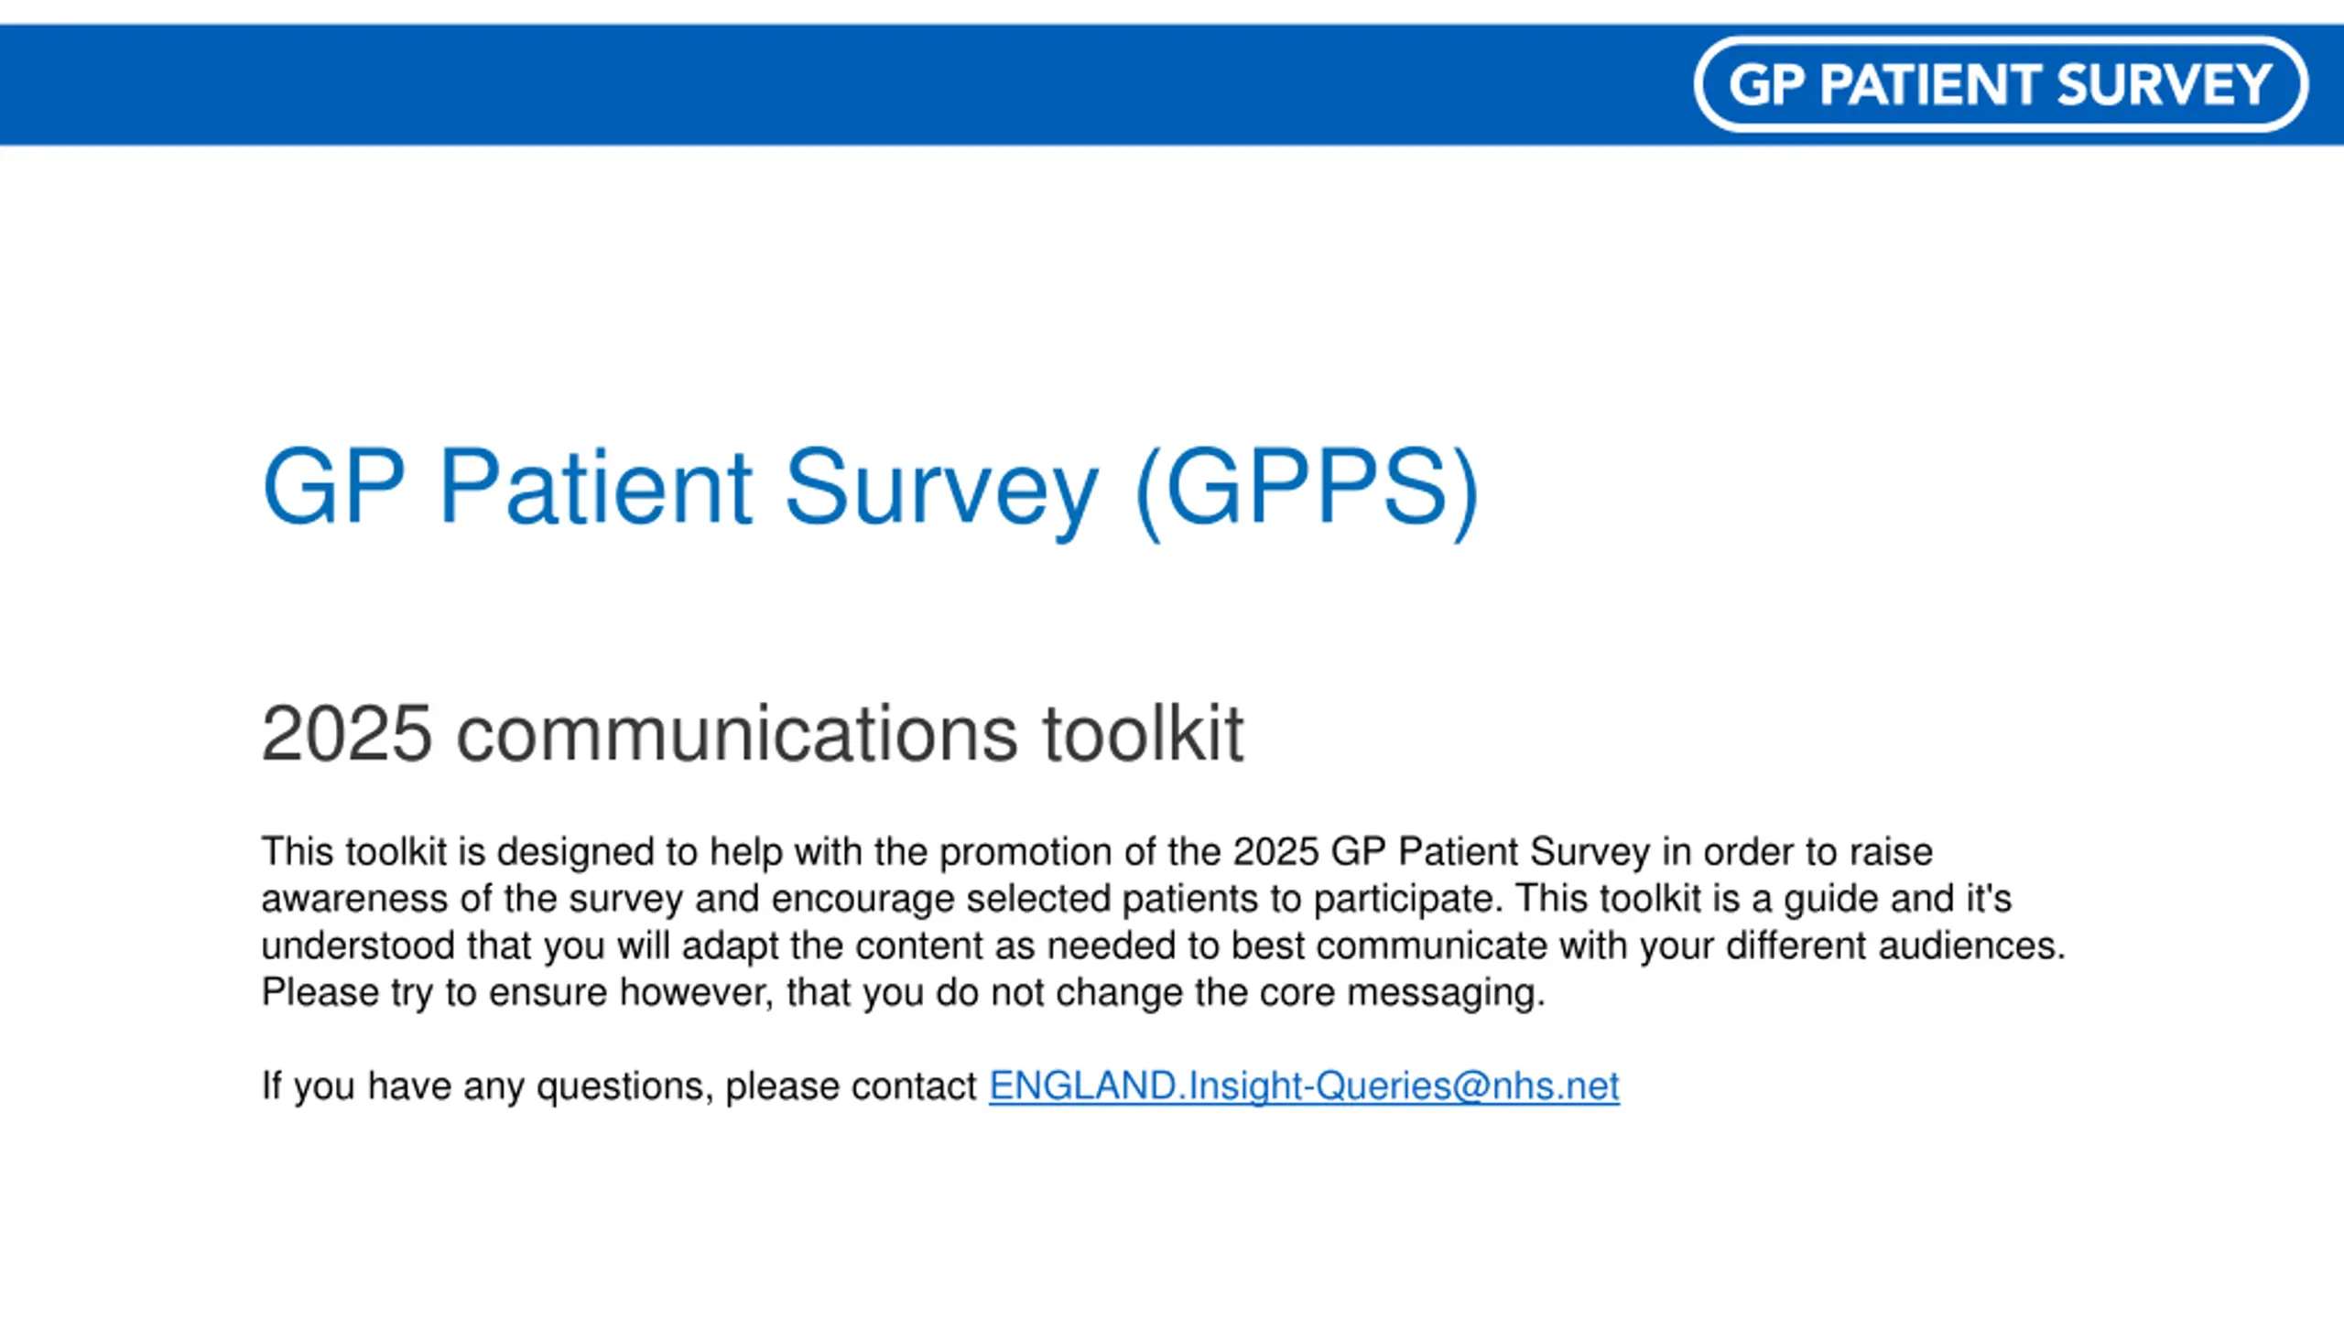Click the GP PATIENT SURVEY logo badge
Image resolution: width=2344 pixels, height=1318 pixels.
(x=2001, y=84)
